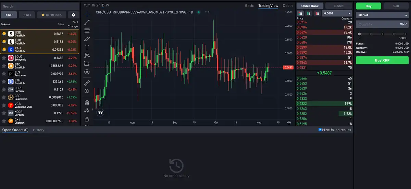Select the trend line drawing tool
Viewport: 411px width, 189px height.
click(87, 22)
